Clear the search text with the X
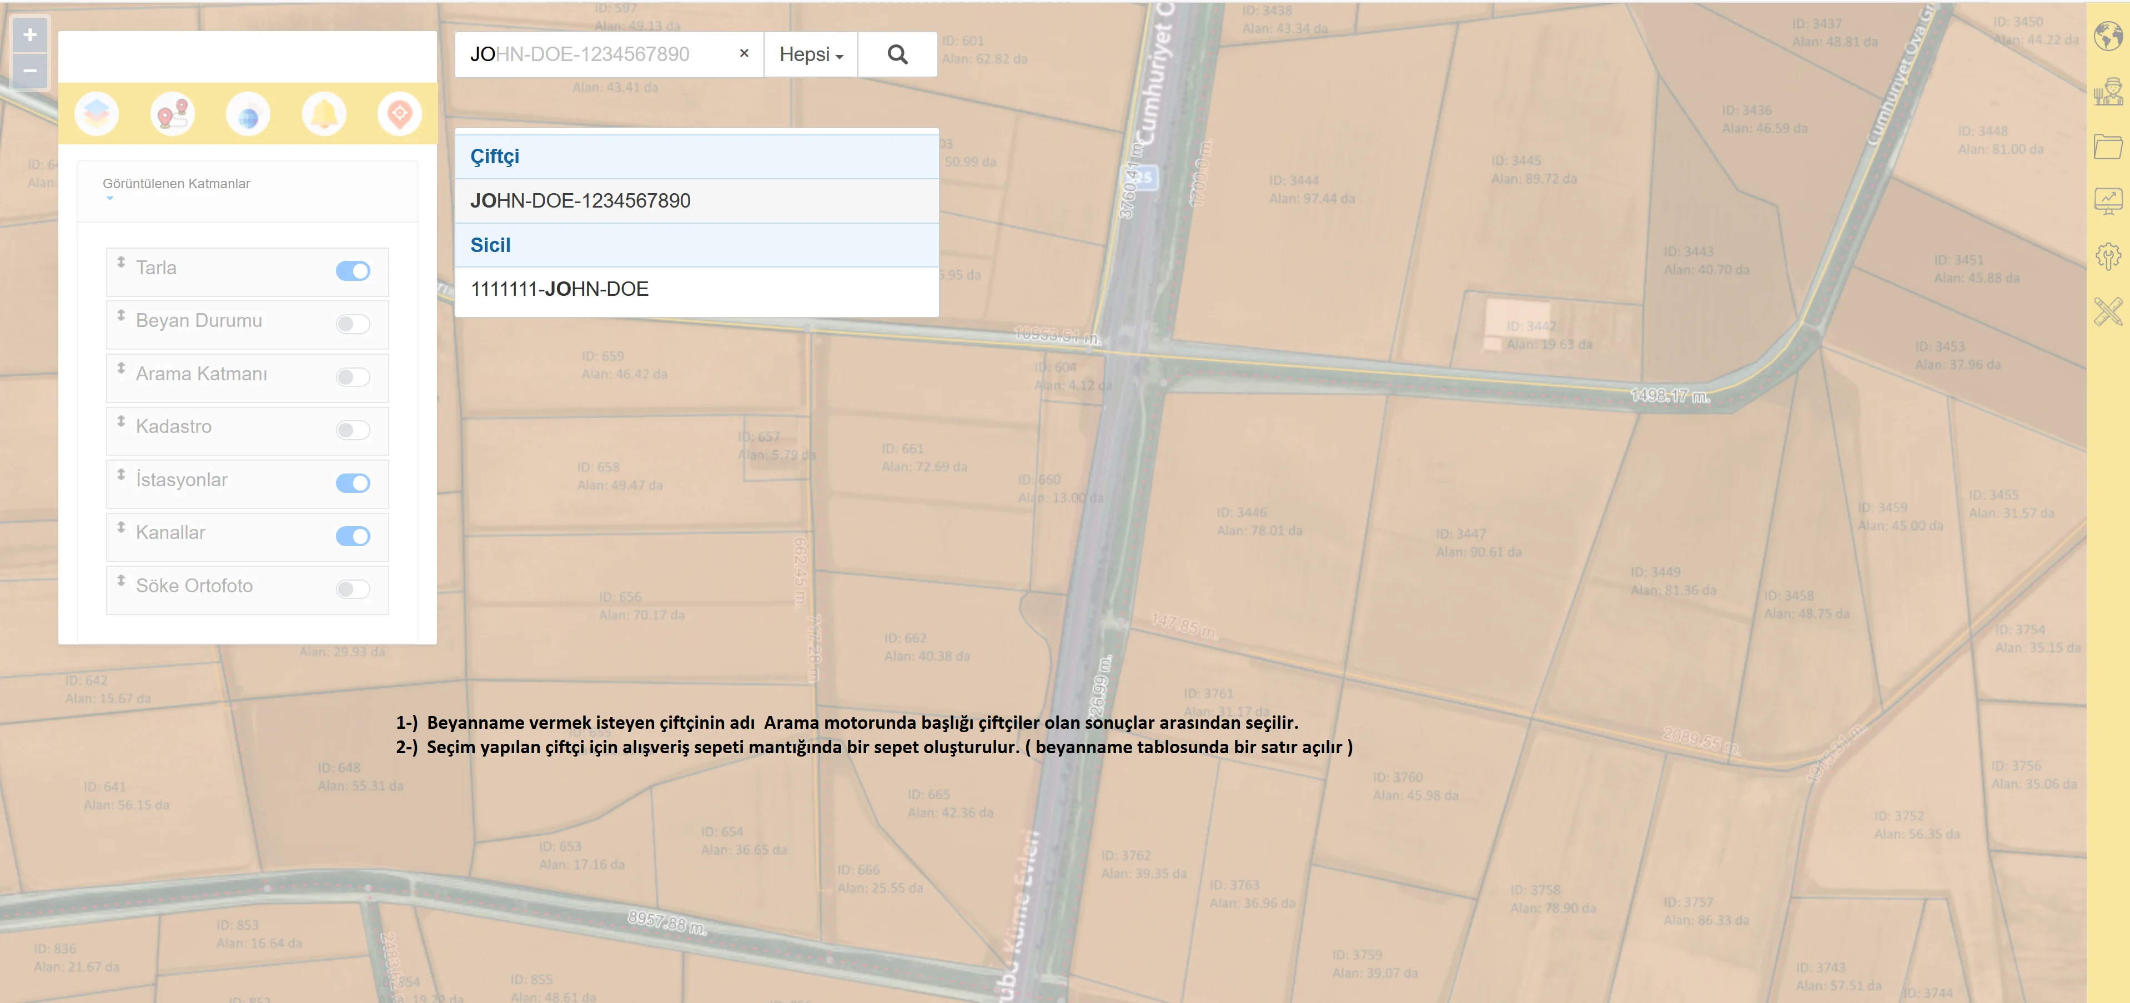The height and width of the screenshot is (1003, 2130). (x=744, y=54)
